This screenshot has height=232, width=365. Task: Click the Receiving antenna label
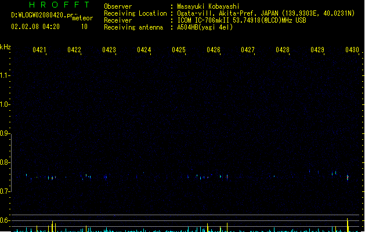pyautogui.click(x=133, y=27)
